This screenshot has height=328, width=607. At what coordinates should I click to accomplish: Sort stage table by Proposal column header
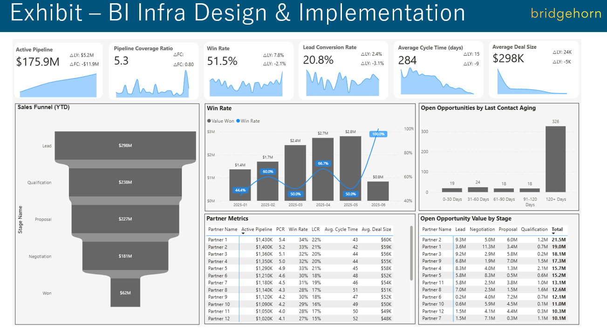(508, 229)
